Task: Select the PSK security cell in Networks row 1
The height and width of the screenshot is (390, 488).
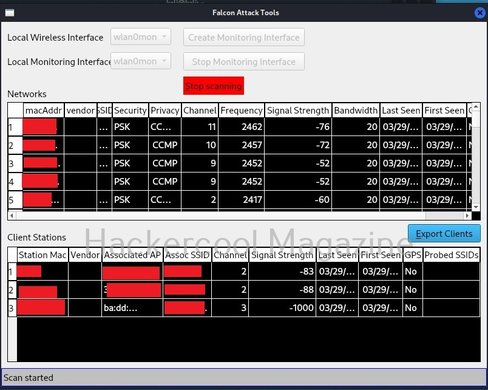Action: (x=130, y=127)
